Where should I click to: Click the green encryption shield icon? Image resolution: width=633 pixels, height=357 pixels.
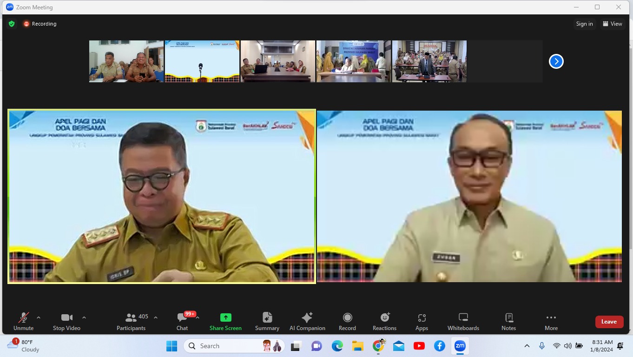click(x=12, y=24)
